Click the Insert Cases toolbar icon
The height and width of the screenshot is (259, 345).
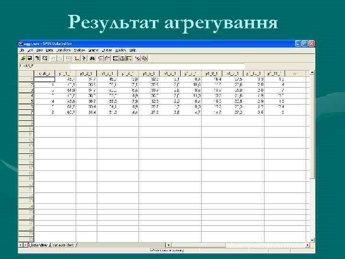(101, 59)
